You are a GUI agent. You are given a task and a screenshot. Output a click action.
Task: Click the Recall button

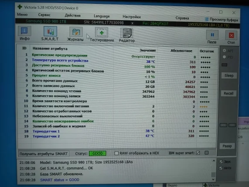point(229,93)
